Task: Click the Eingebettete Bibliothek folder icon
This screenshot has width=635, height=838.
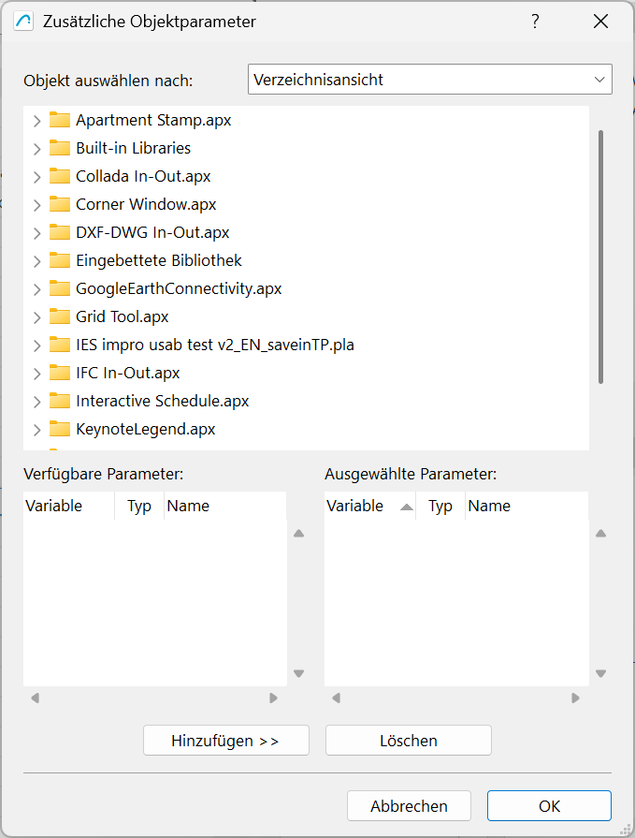Action: pos(58,260)
